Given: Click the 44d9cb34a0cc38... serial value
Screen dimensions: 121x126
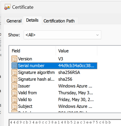Looking at the screenshot, I should (76, 66).
